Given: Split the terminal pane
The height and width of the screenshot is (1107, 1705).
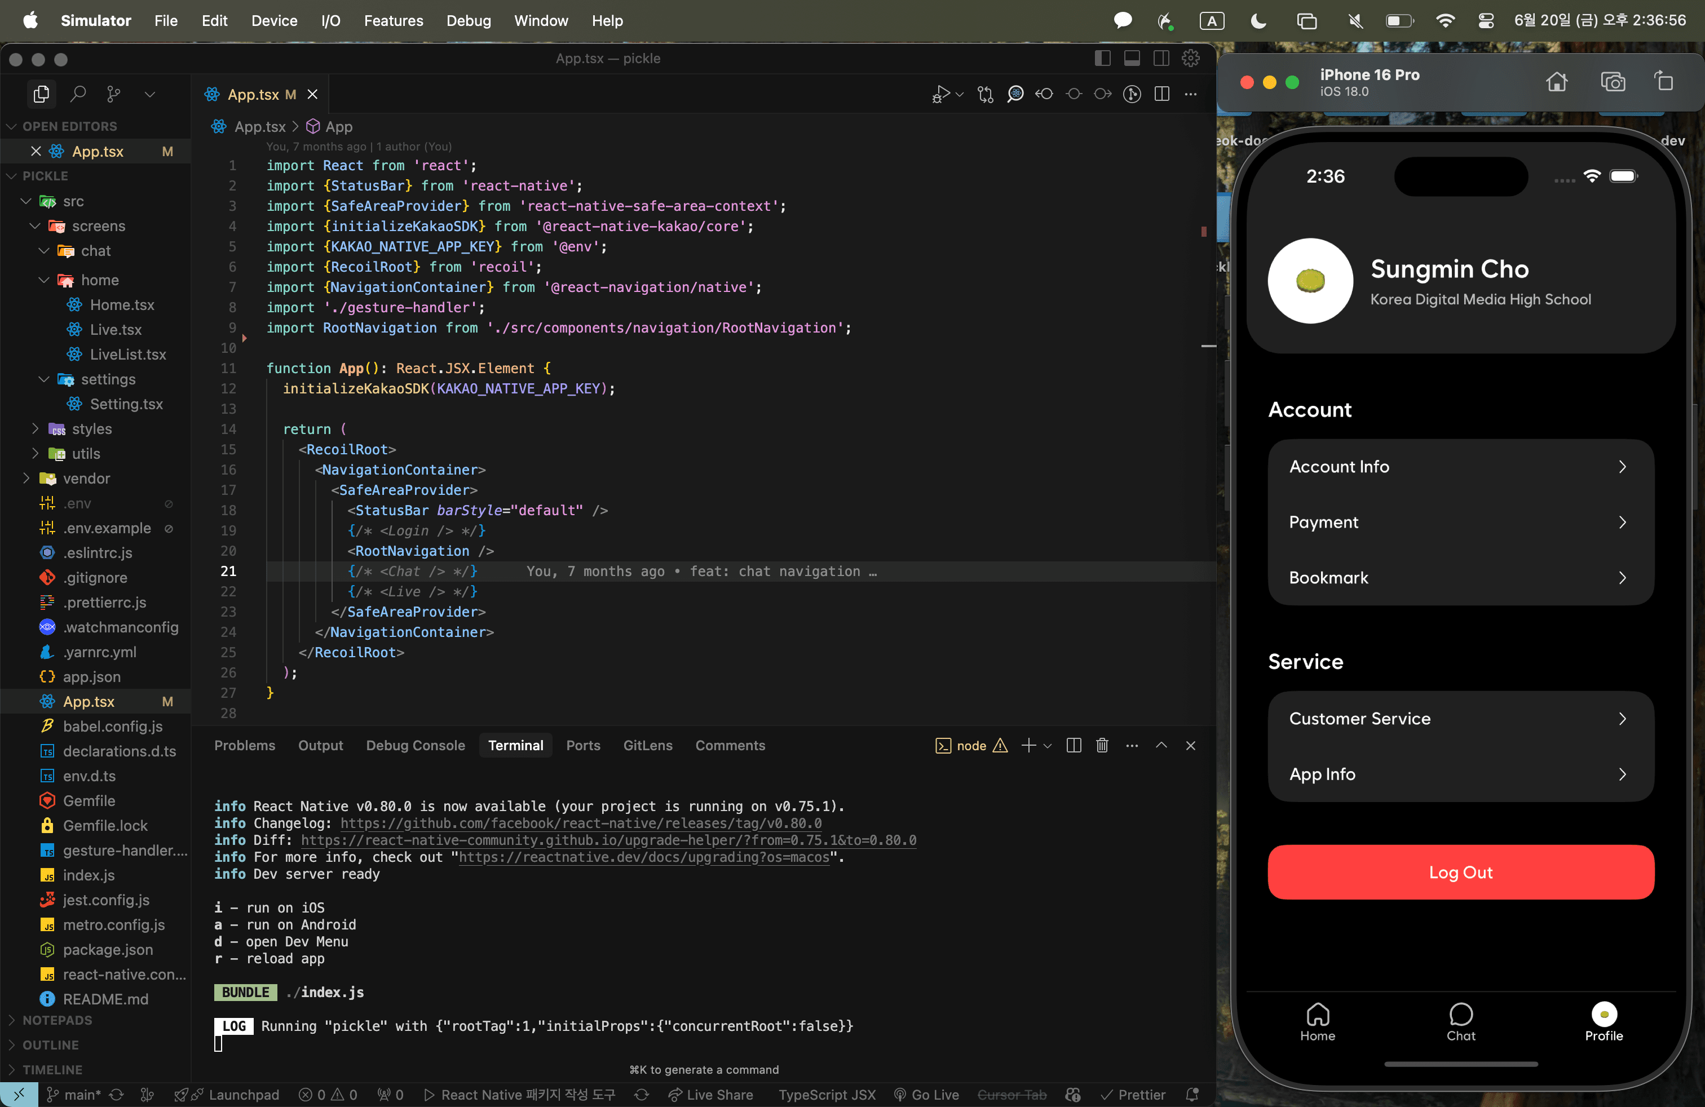Looking at the screenshot, I should [1074, 746].
